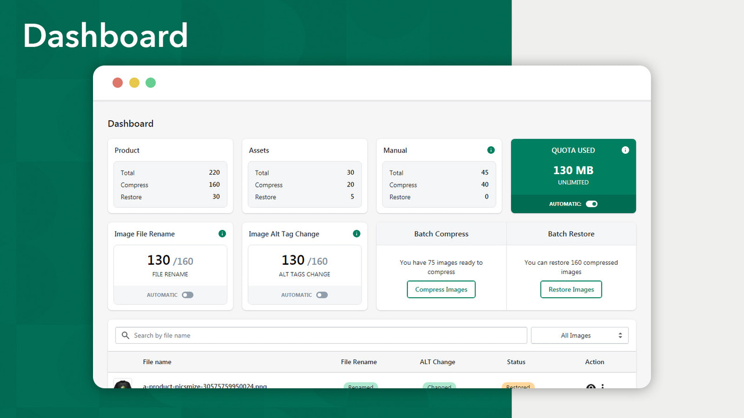Select the Batch Compress section header

coord(441,233)
